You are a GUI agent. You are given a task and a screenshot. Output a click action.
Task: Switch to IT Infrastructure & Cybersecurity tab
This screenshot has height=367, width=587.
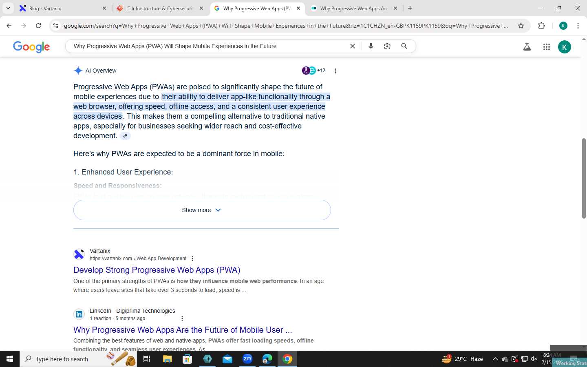tap(160, 8)
